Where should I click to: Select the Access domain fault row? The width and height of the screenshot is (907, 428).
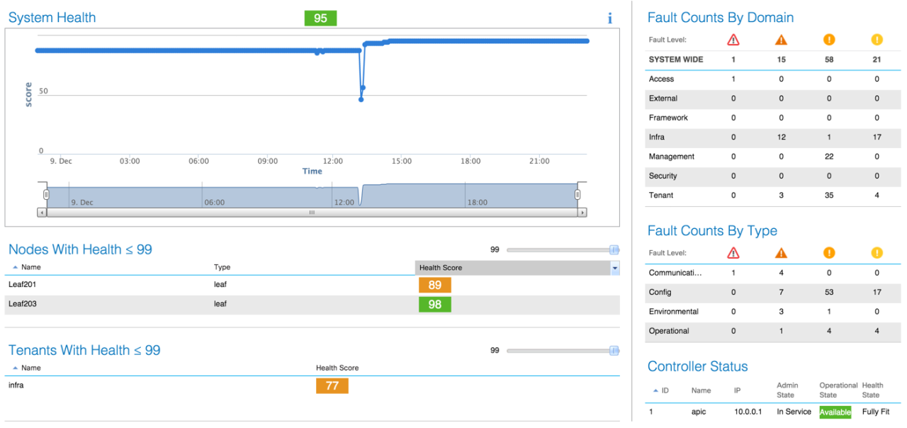tap(773, 79)
